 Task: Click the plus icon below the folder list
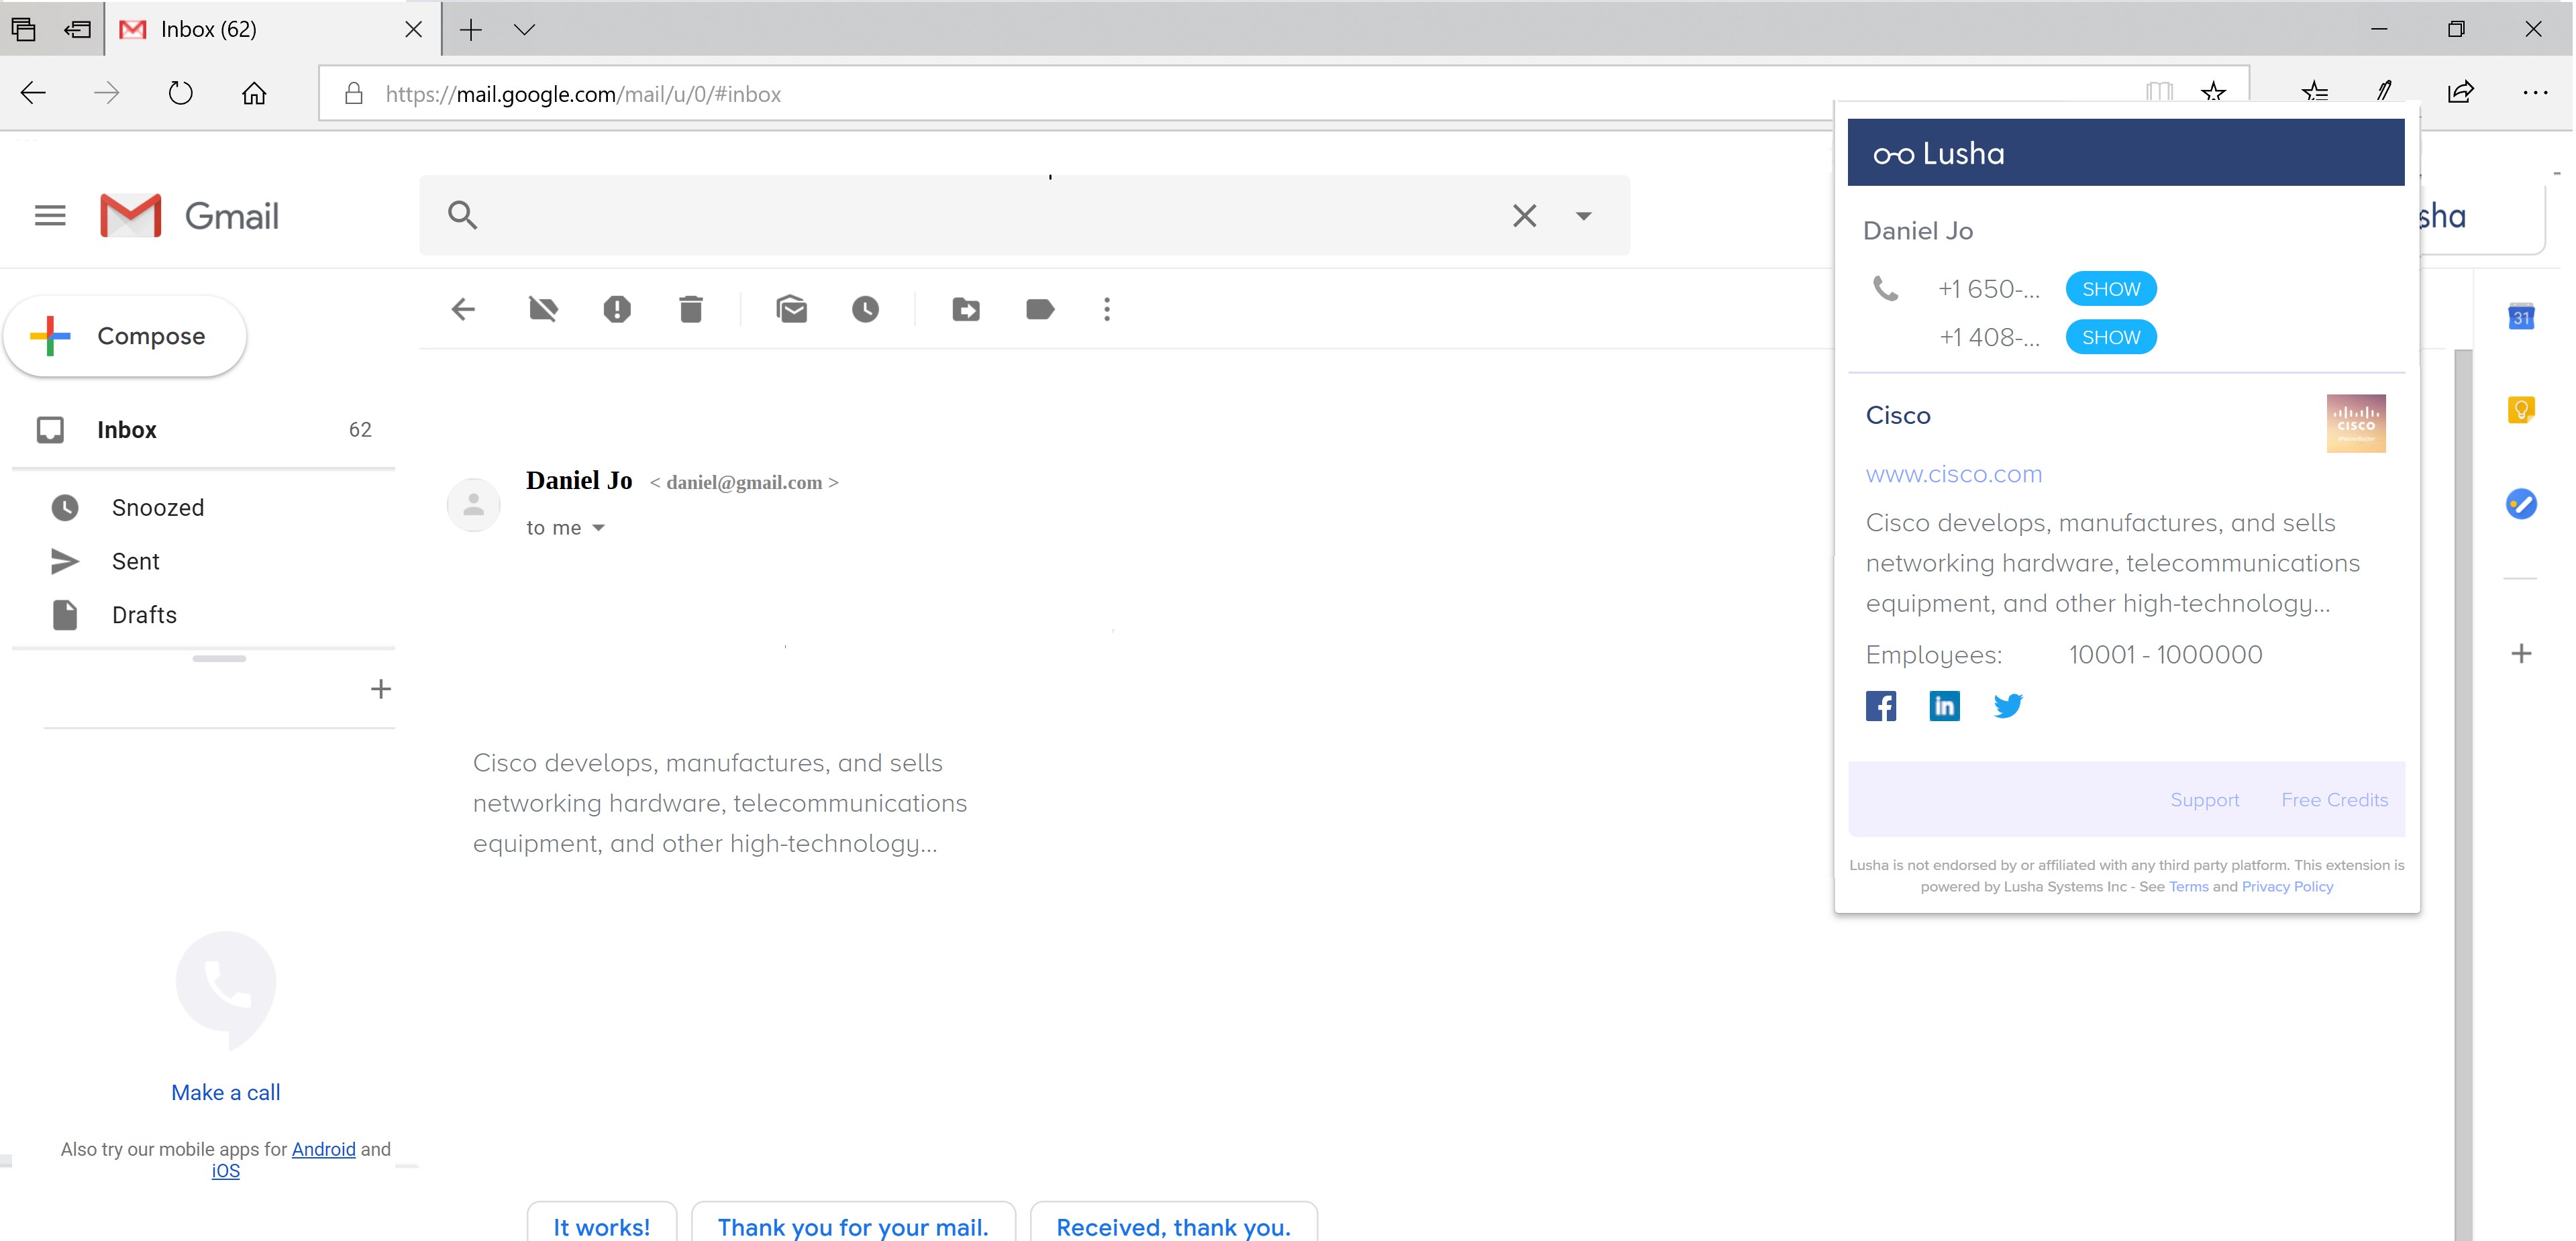click(381, 689)
